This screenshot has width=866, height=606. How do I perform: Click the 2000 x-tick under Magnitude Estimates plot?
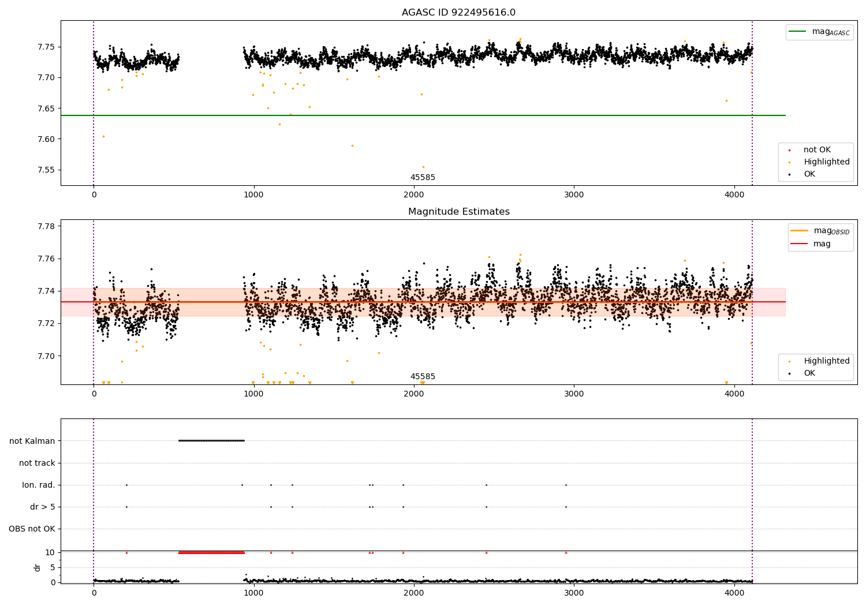click(414, 395)
